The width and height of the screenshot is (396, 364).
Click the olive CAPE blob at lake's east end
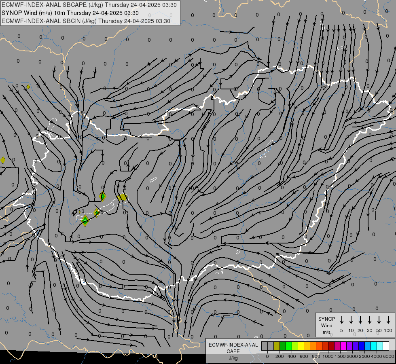[123, 197]
